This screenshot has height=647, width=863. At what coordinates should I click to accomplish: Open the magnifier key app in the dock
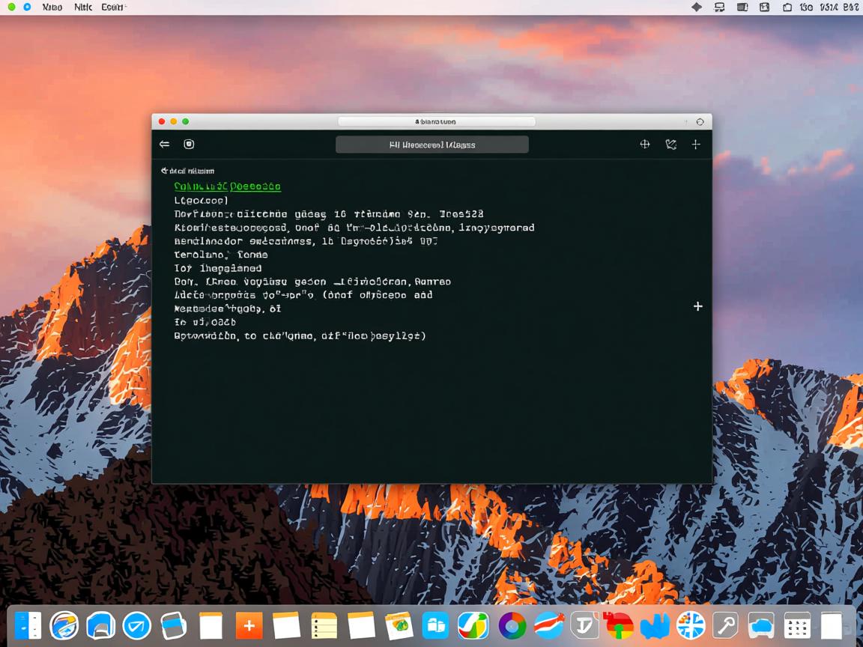[725, 625]
